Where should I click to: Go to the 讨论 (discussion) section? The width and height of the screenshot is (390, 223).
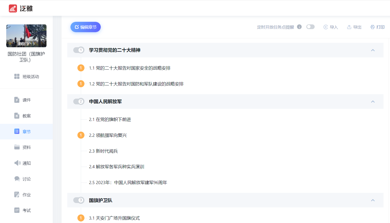click(x=27, y=179)
